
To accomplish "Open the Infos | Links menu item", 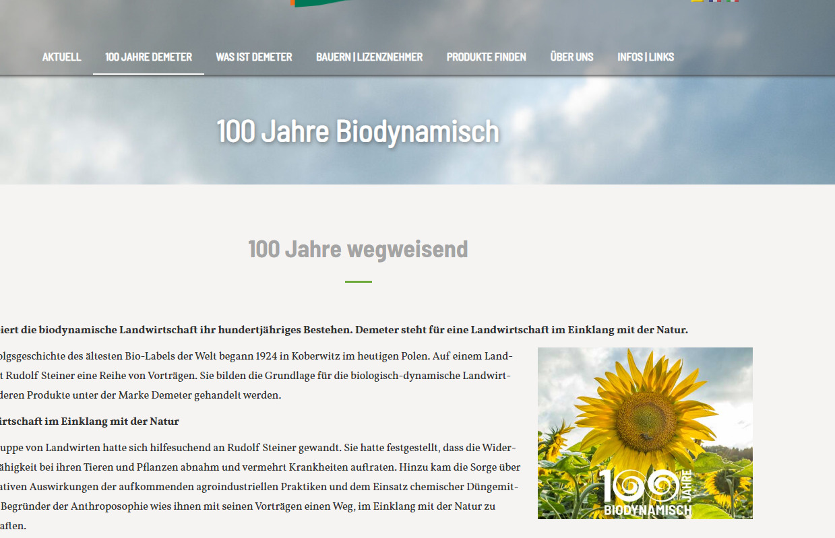I will click(646, 57).
